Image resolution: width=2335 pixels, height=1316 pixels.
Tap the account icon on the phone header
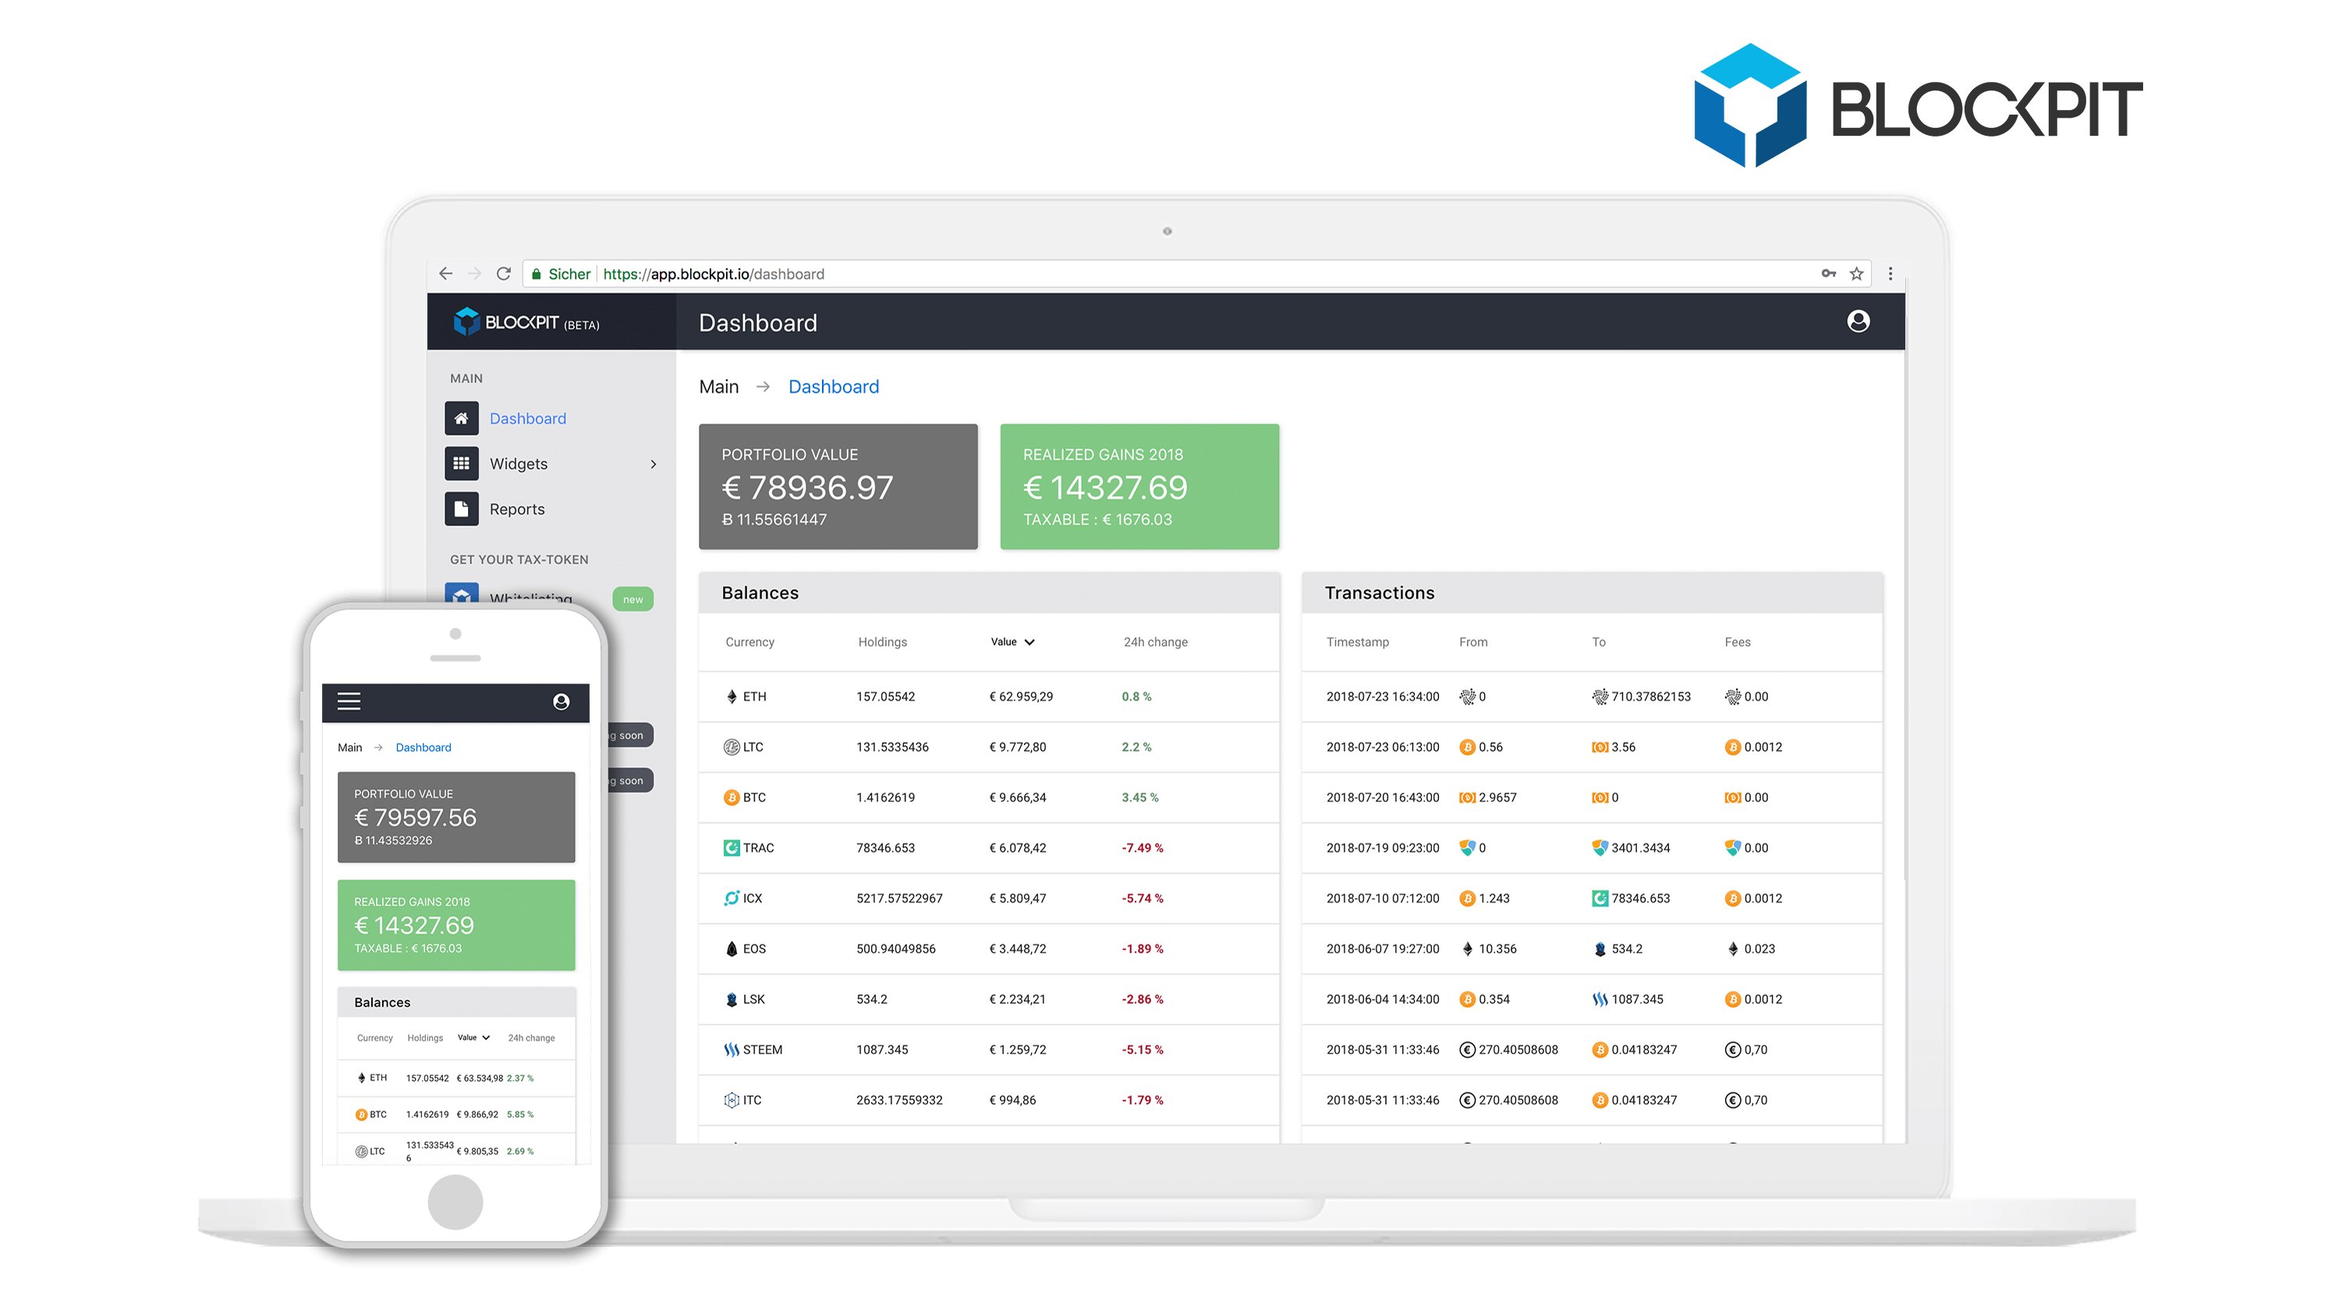(x=561, y=701)
